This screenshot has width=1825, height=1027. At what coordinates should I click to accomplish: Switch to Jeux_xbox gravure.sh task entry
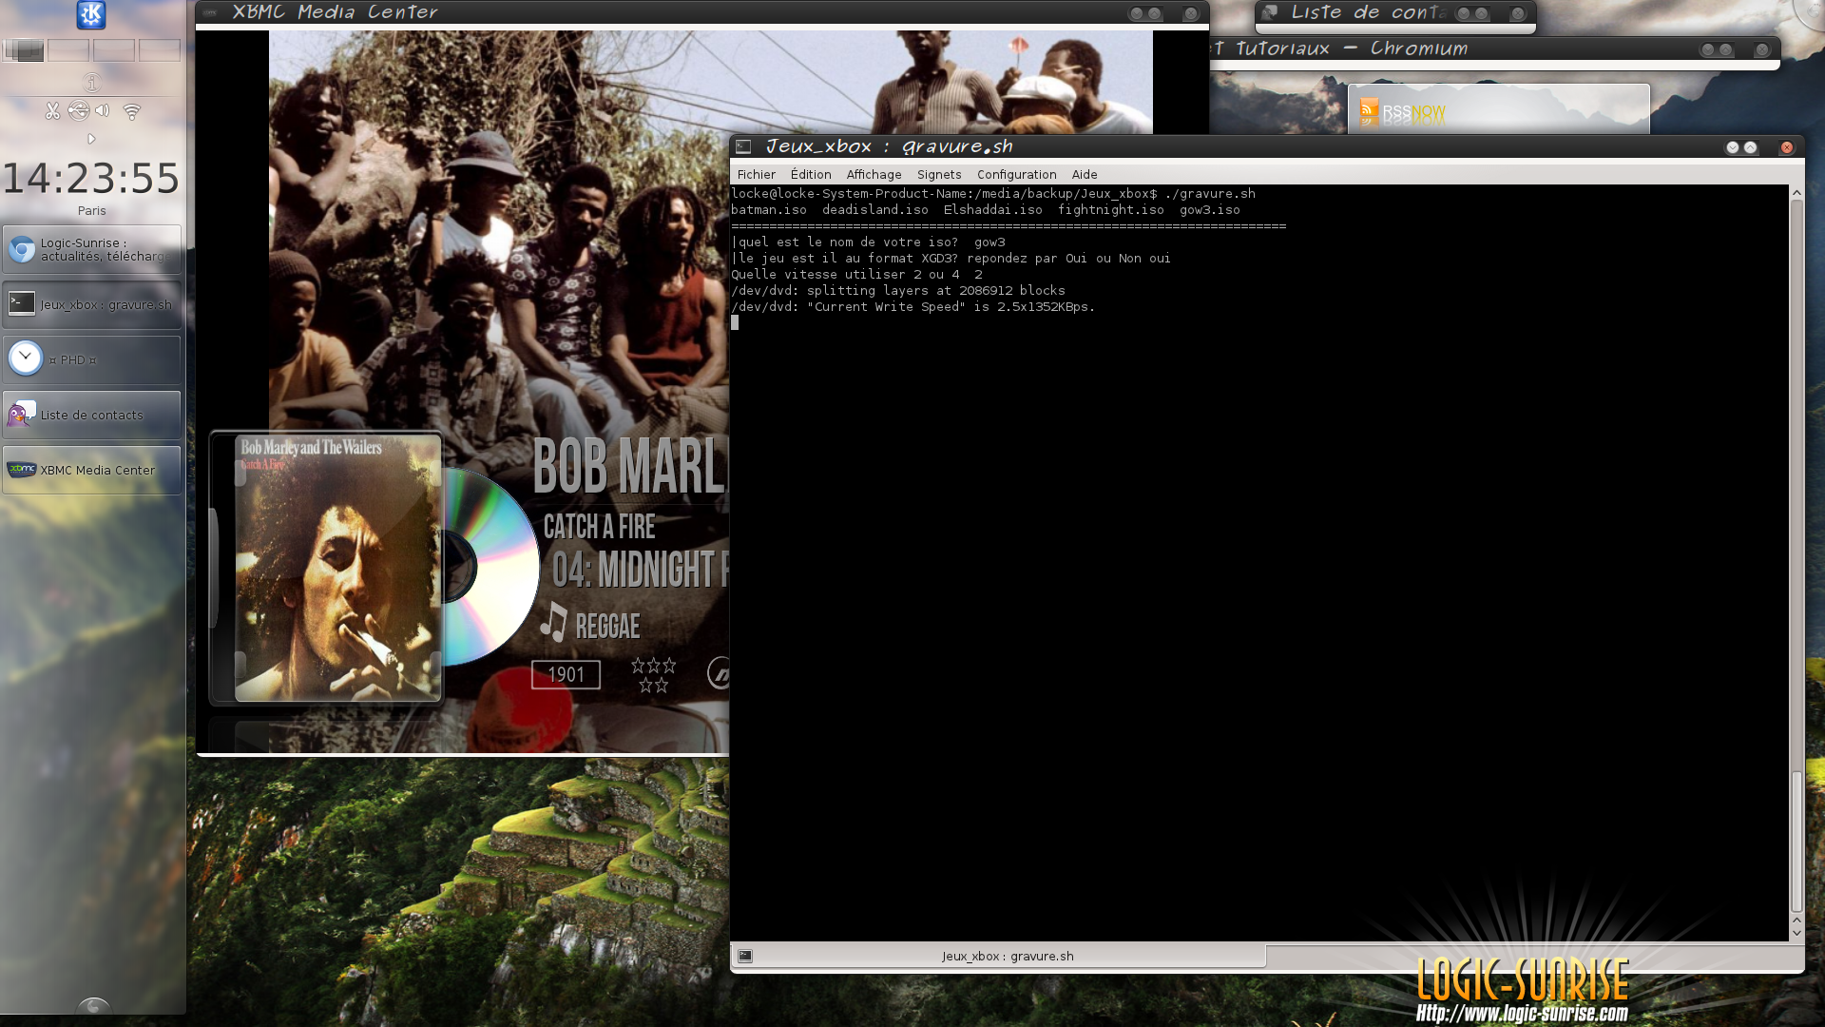pos(91,304)
